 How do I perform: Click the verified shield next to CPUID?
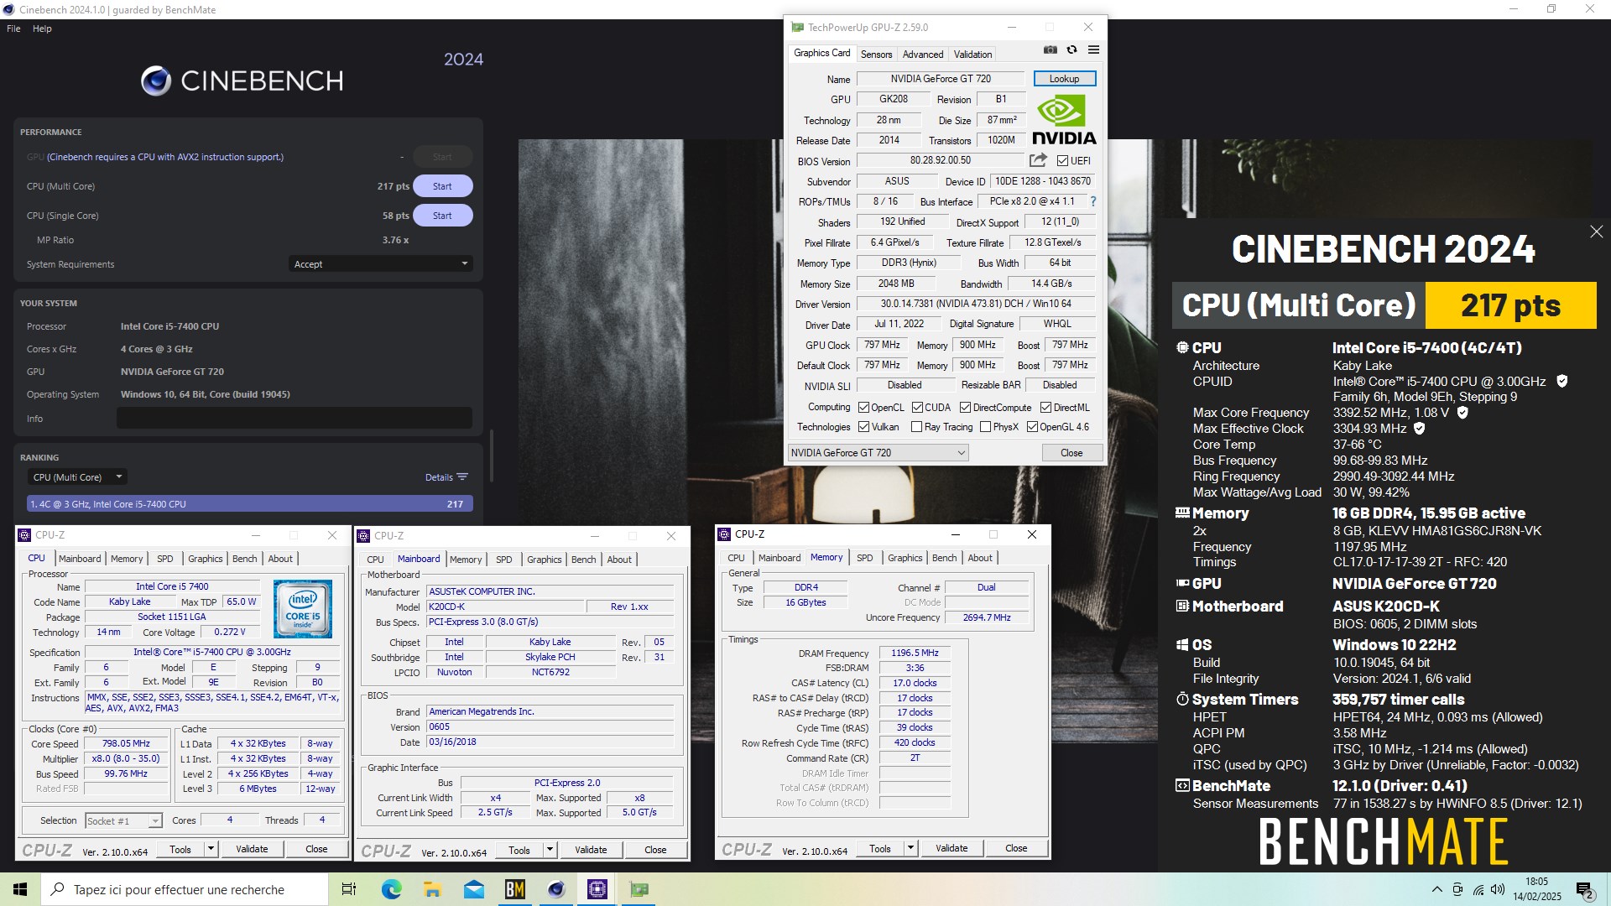[x=1561, y=381]
